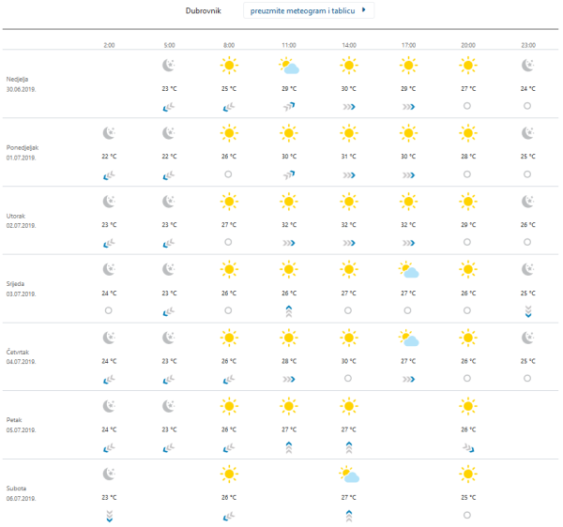Click Petak 20:00 wind direction arrow

(467, 447)
